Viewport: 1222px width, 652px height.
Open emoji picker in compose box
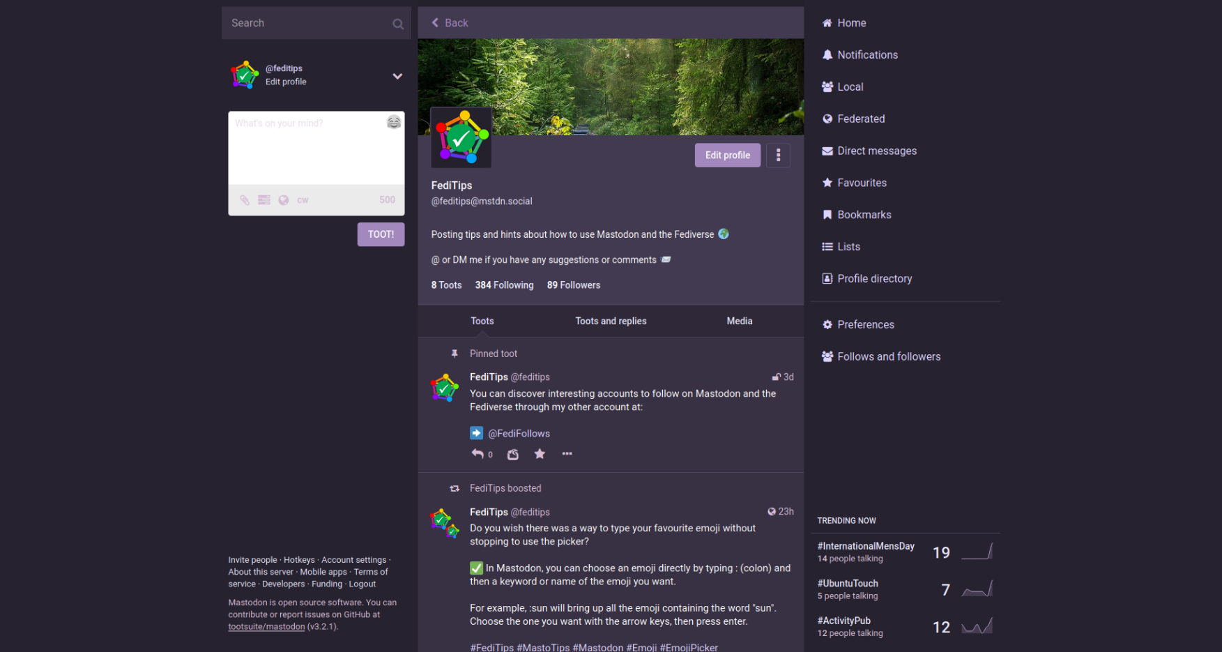pos(394,122)
